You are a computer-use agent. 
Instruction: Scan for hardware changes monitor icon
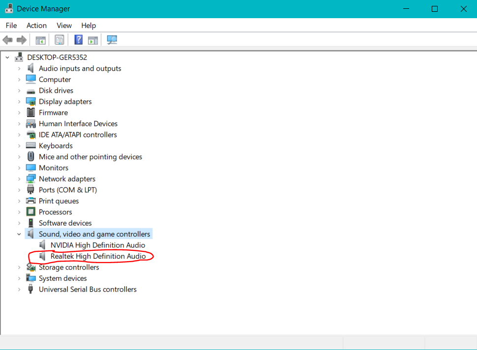point(112,40)
